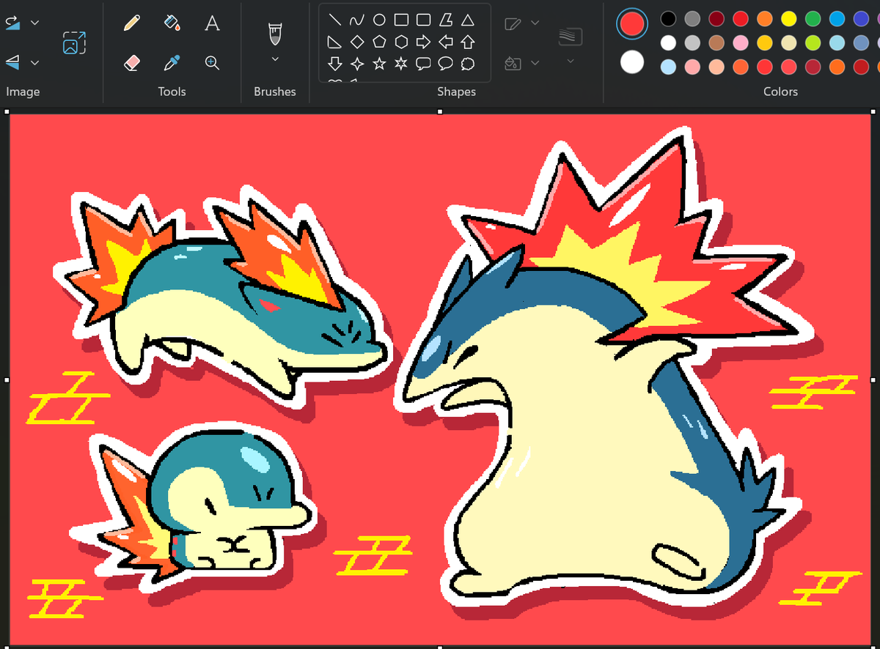Select the five-point star shape
880x649 pixels.
click(378, 63)
